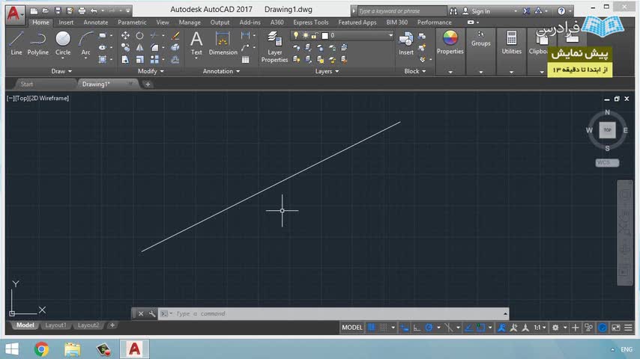
Task: Open Chrome from the taskbar
Action: (41, 349)
